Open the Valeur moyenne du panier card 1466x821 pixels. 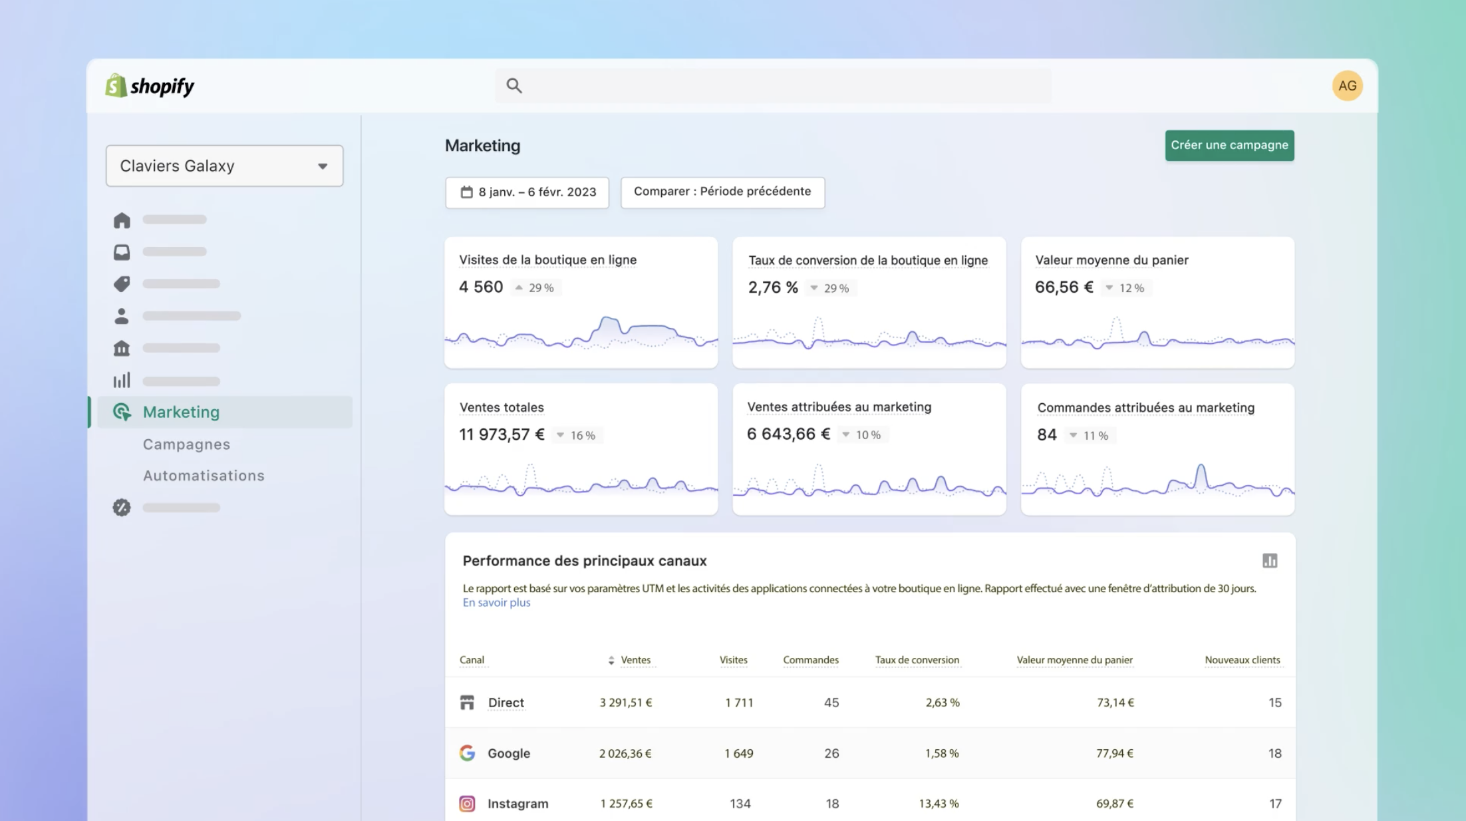pyautogui.click(x=1158, y=302)
